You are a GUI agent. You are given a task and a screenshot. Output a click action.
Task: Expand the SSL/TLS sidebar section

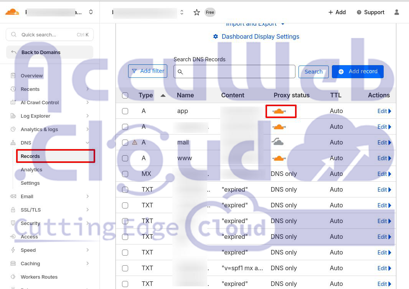(87, 210)
